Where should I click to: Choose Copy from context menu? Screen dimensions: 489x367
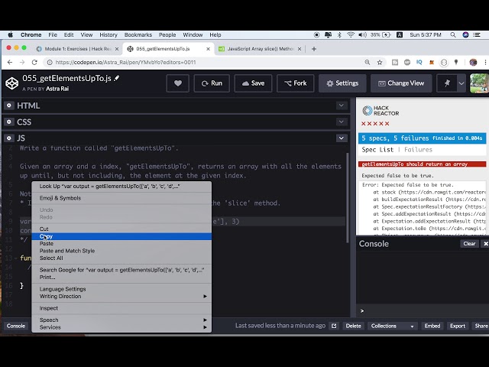point(121,236)
